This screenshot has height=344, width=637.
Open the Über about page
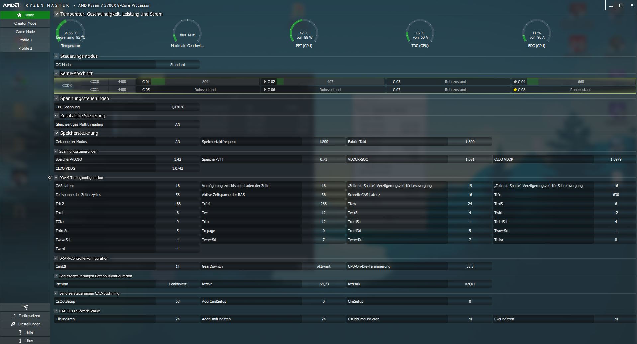[25, 341]
